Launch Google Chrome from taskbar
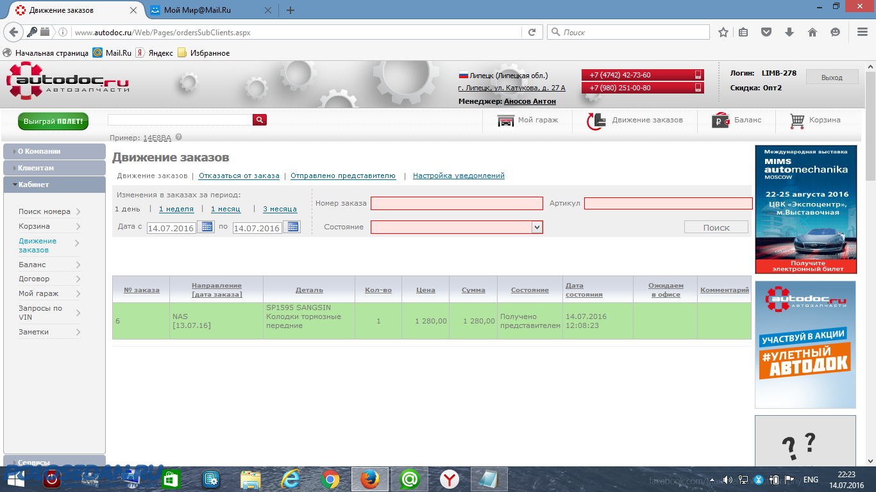 point(330,479)
